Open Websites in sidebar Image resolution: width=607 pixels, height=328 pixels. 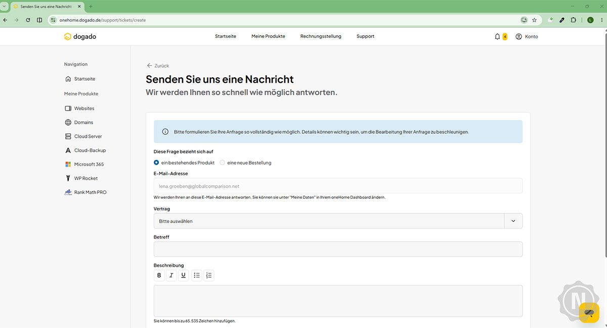pos(79,108)
